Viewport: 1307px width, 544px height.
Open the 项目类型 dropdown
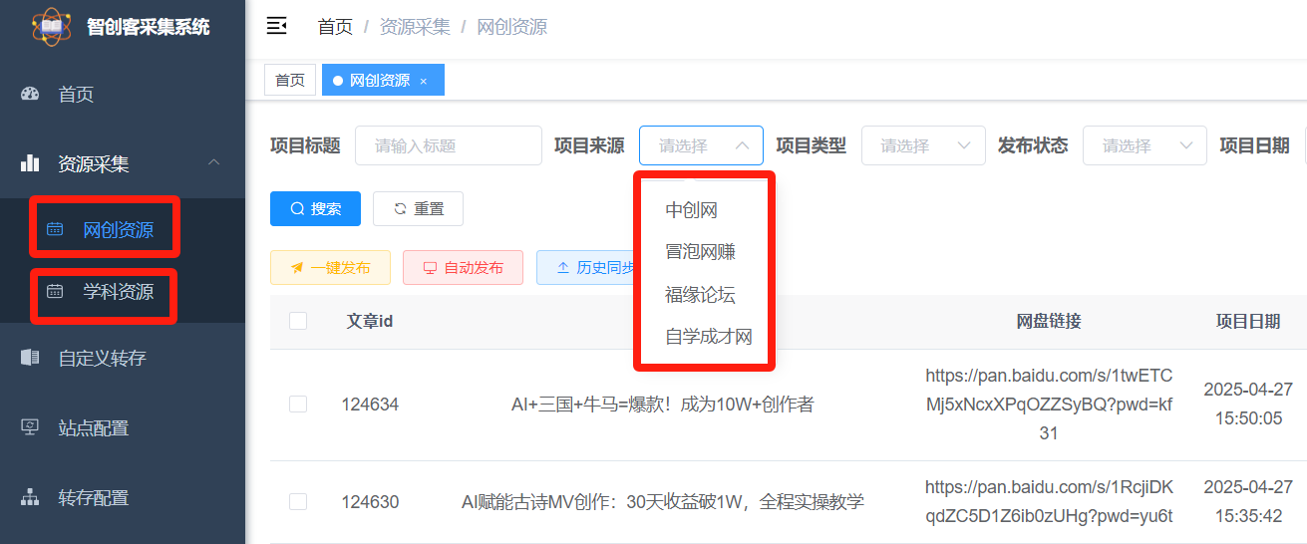coord(922,145)
